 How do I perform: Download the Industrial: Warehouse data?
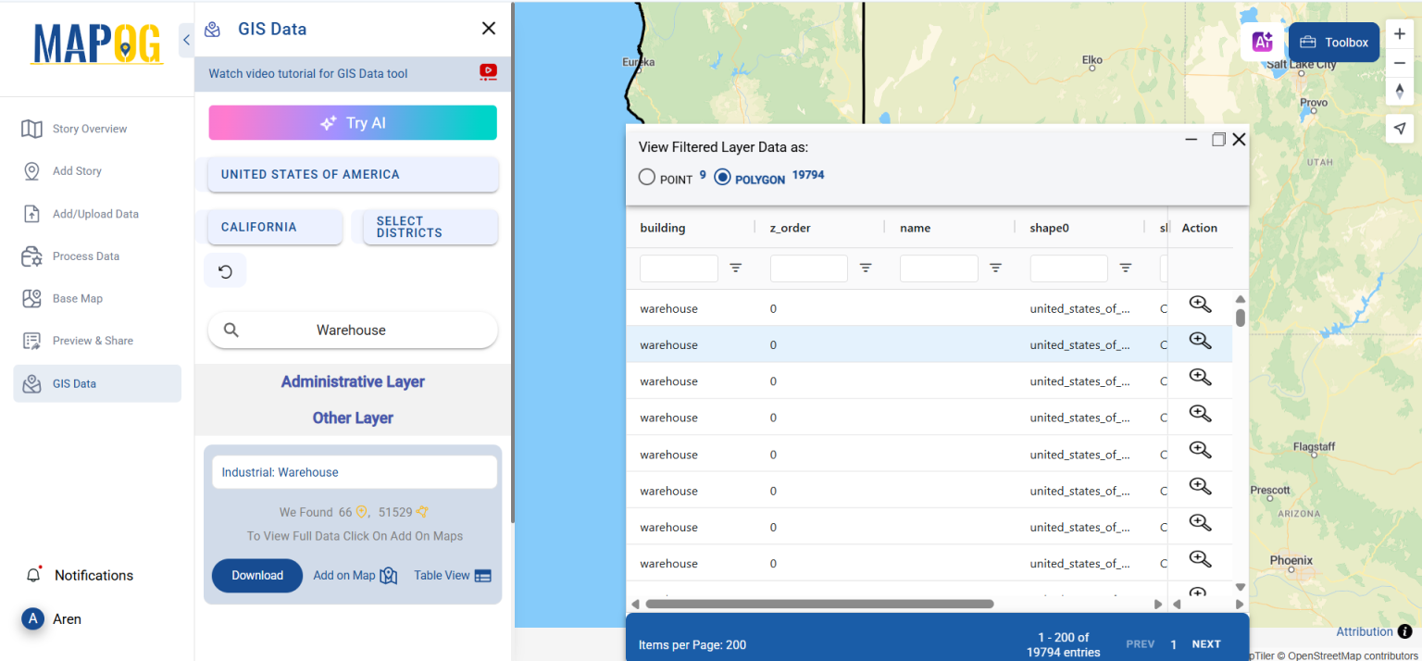pyautogui.click(x=256, y=575)
